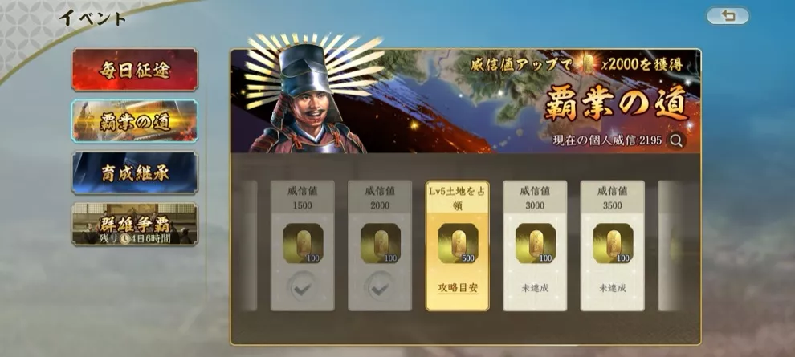Screen dimensions: 795x357
Task: Tap the back arrow button
Action: [728, 16]
